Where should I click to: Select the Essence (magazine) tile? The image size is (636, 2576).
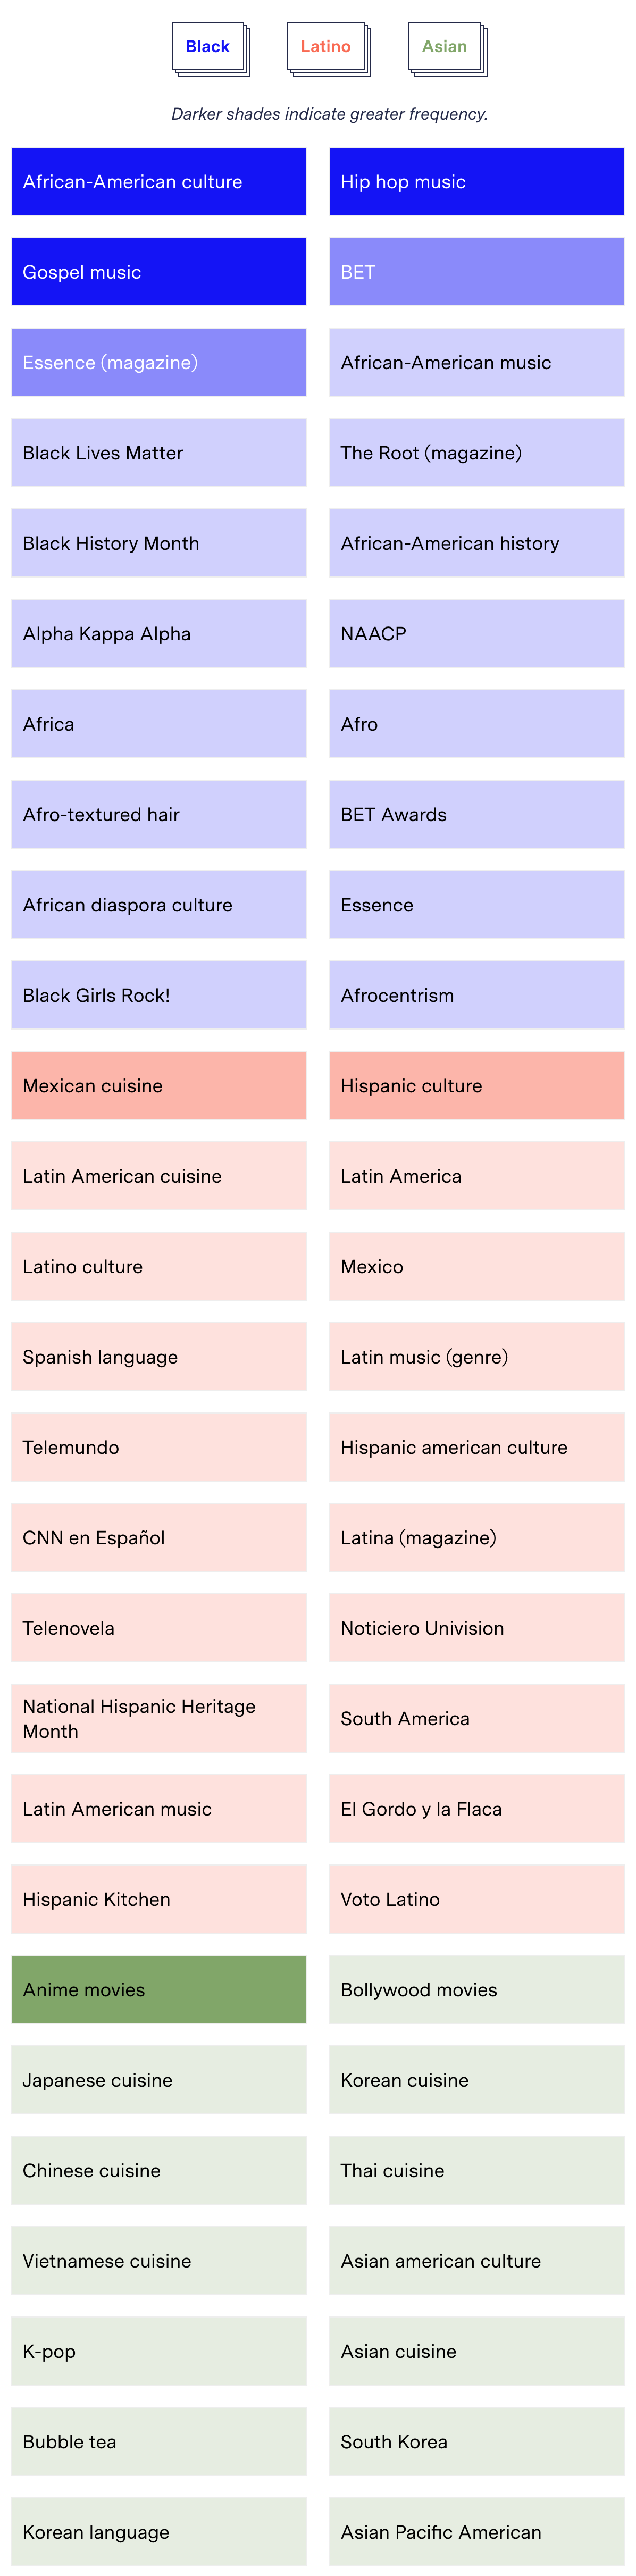coord(159,362)
